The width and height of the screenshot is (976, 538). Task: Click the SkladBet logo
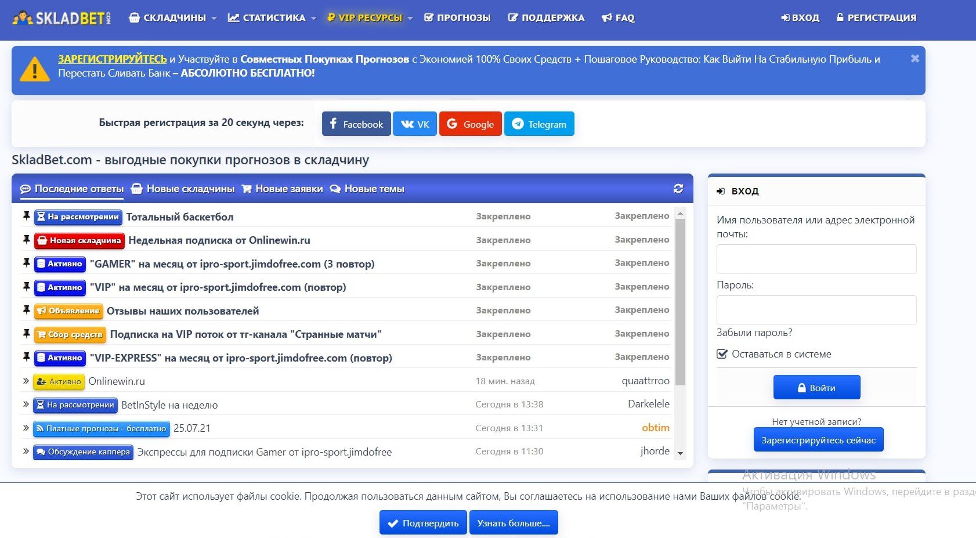(x=62, y=18)
